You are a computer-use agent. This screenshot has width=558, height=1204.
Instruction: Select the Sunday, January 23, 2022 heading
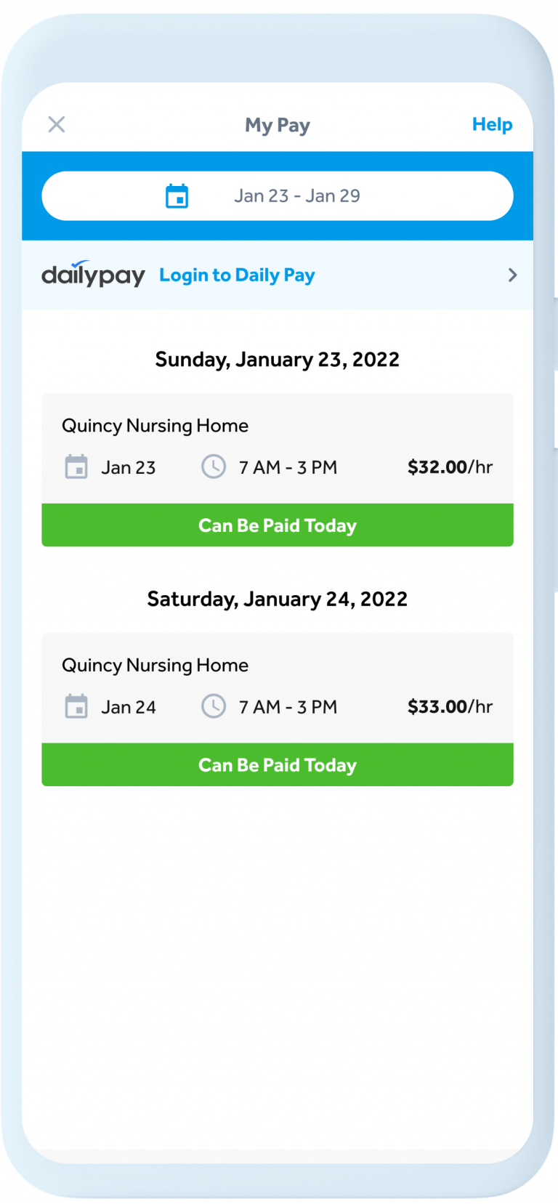tap(277, 360)
